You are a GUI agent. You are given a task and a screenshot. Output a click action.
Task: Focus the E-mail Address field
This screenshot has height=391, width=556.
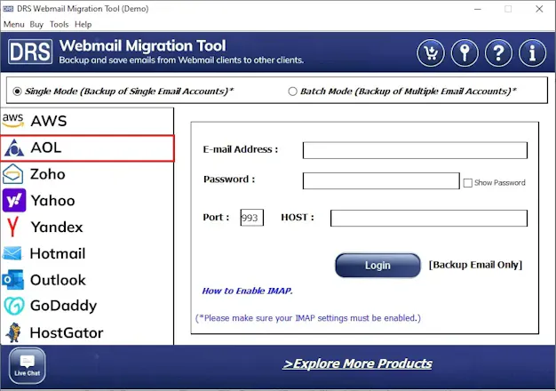tap(415, 150)
